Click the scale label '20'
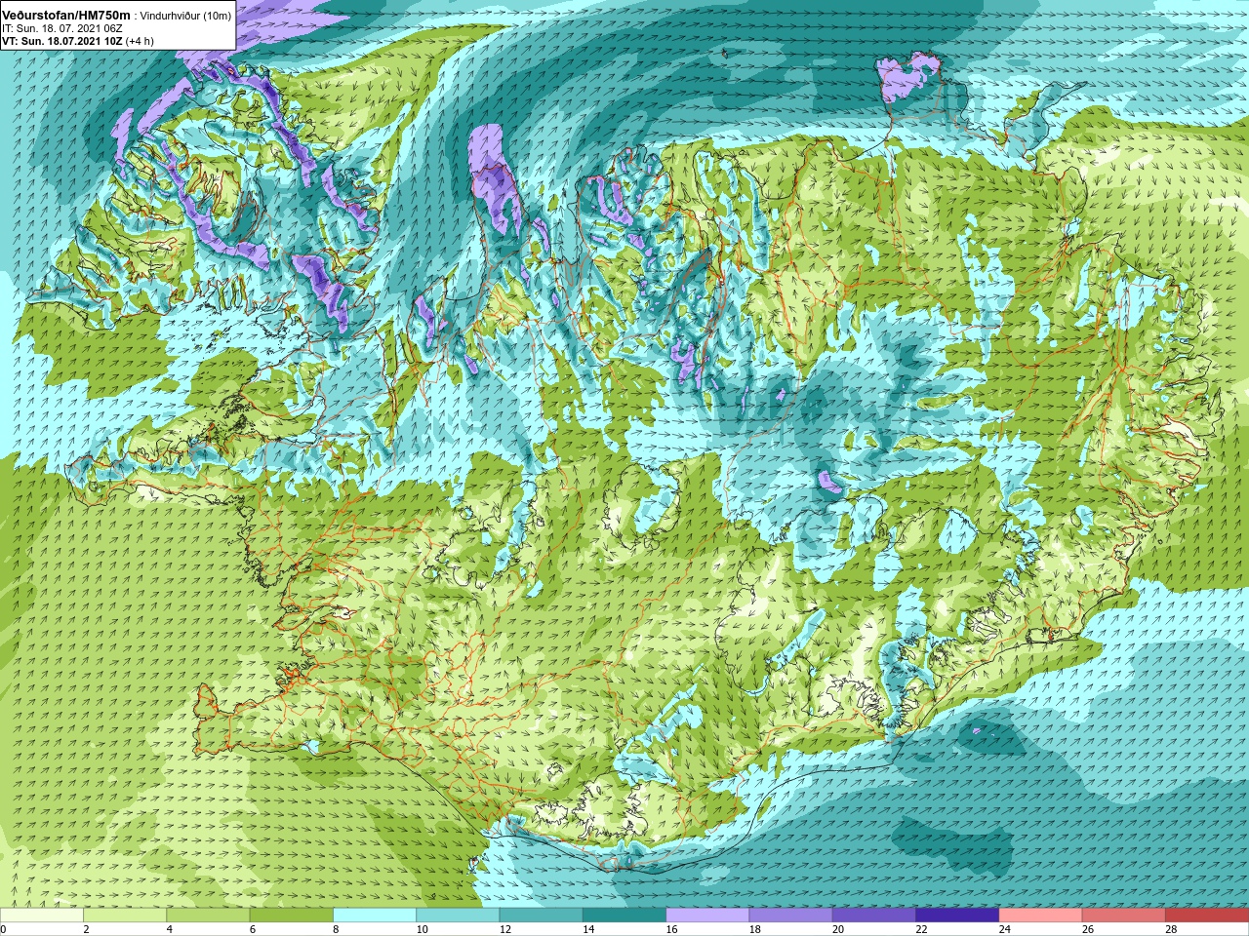The height and width of the screenshot is (936, 1249). click(x=838, y=929)
